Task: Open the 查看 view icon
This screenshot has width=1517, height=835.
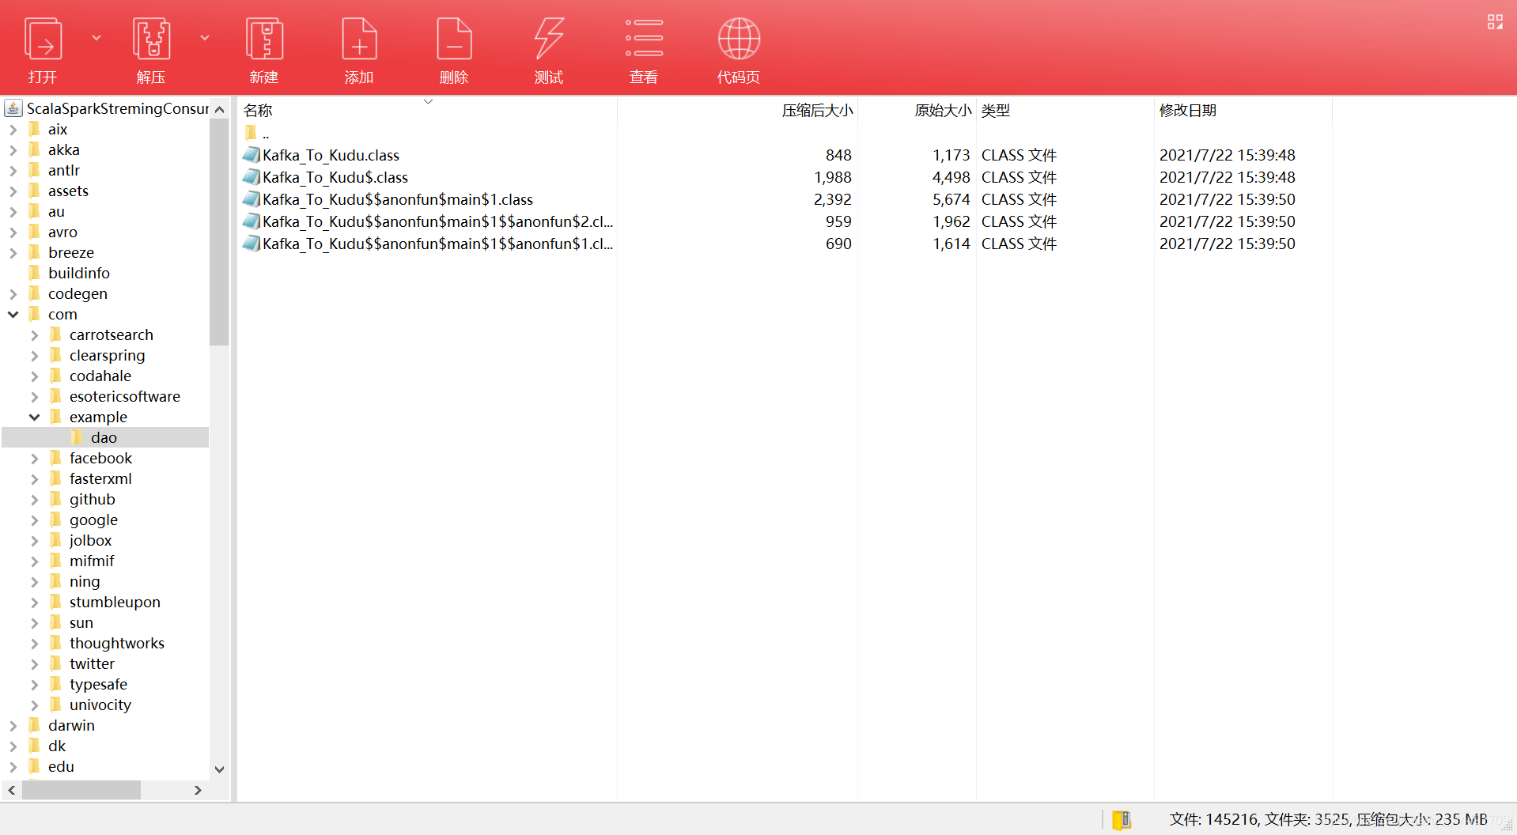Action: pyautogui.click(x=644, y=40)
